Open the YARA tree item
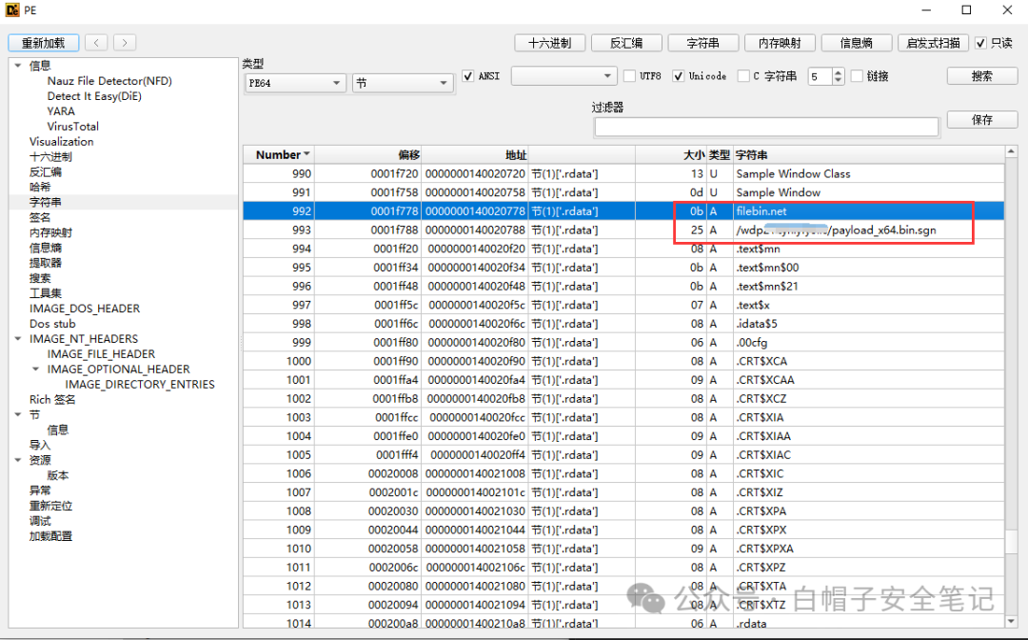This screenshot has width=1028, height=640. (x=61, y=110)
